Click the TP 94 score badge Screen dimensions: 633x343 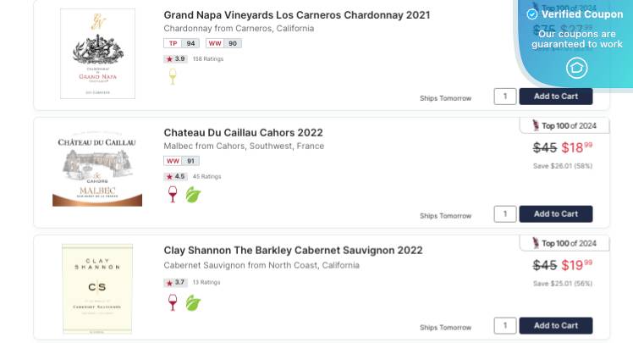pos(182,43)
